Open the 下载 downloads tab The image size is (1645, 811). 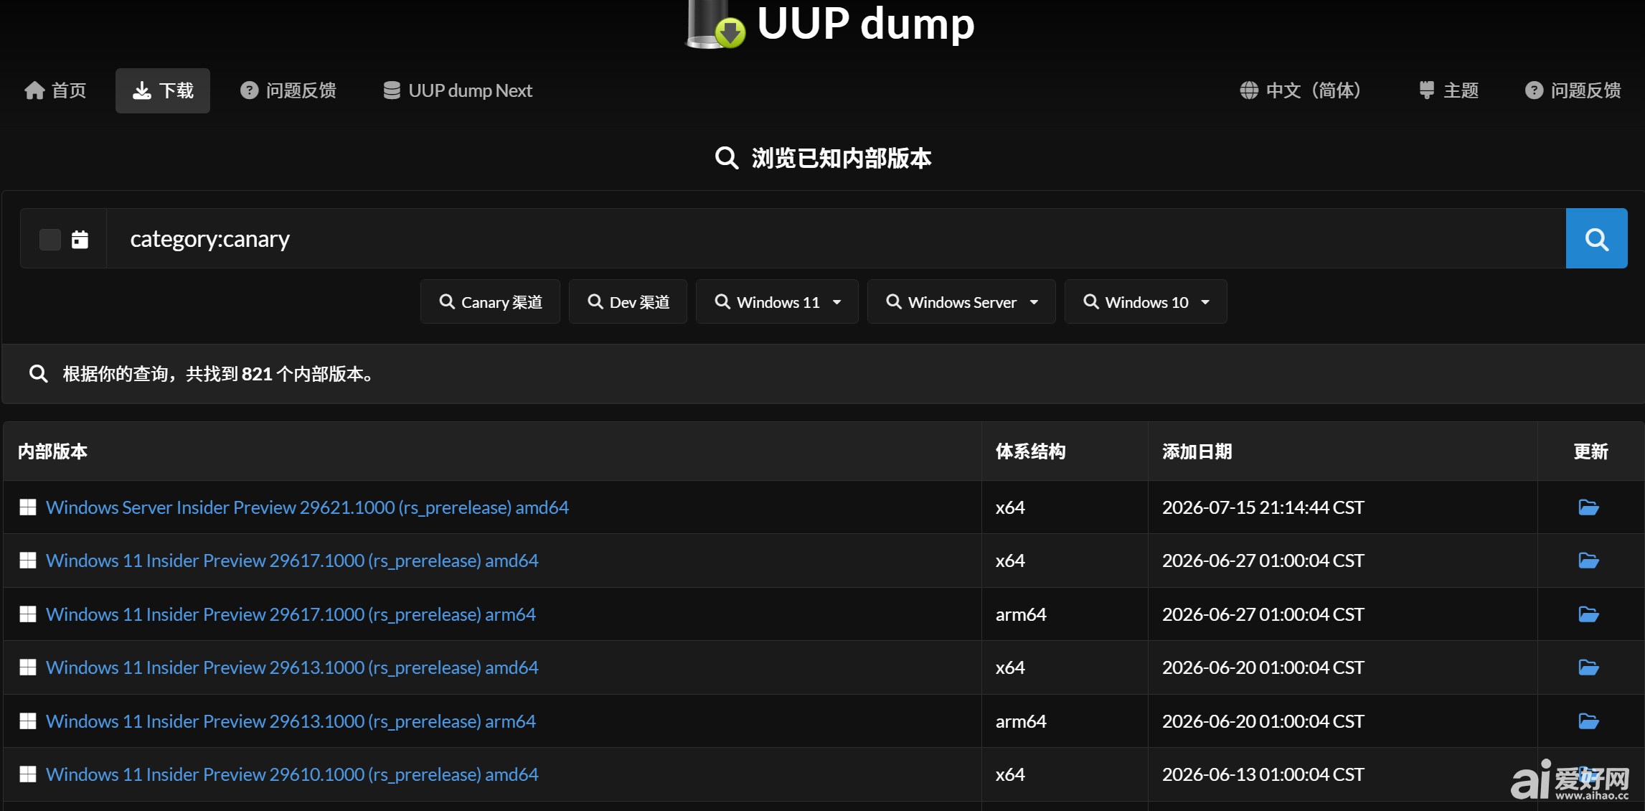pos(163,90)
